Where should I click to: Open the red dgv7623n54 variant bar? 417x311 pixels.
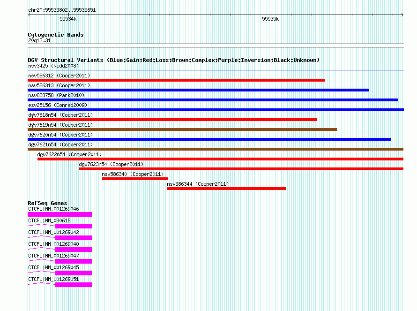coord(241,169)
